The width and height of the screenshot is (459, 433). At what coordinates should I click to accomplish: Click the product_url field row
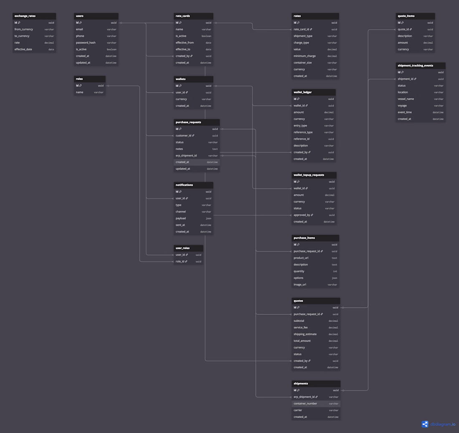(315, 258)
